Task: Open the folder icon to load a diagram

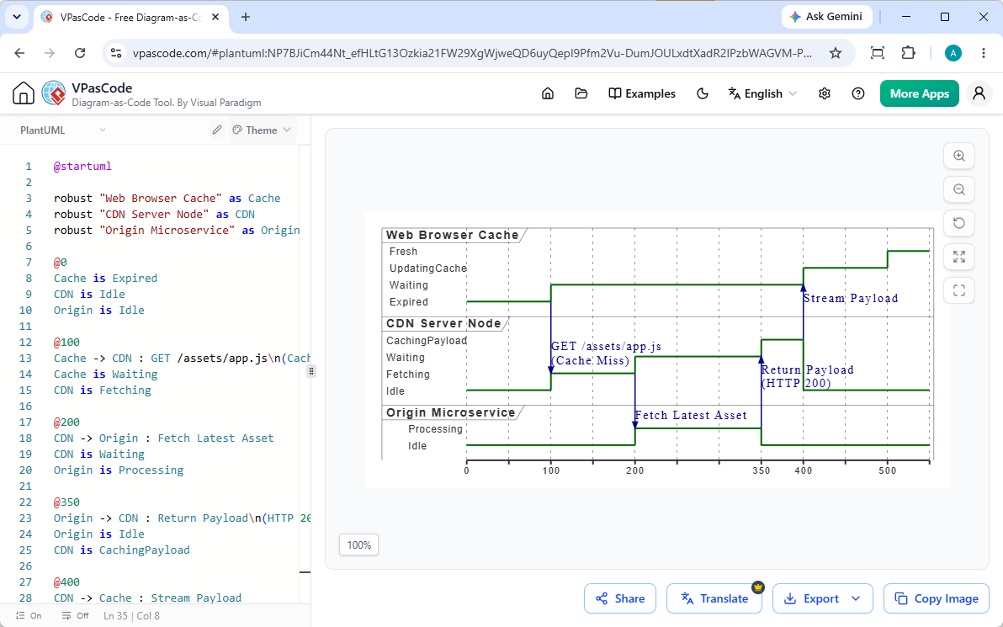Action: click(581, 93)
